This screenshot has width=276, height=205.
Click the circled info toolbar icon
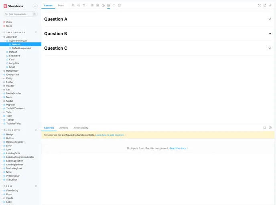click(x=103, y=6)
